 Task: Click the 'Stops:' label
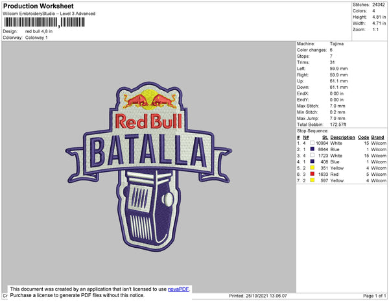point(303,56)
